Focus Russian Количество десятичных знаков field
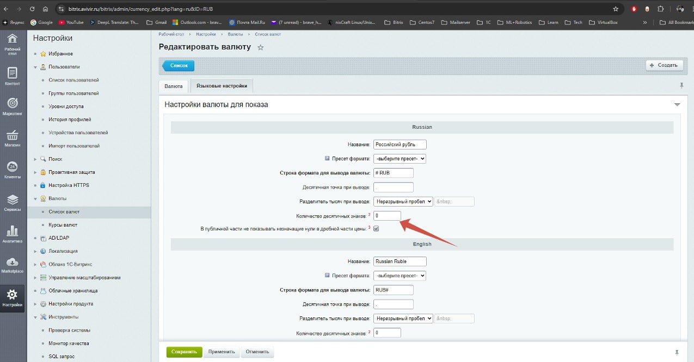 (x=387, y=216)
